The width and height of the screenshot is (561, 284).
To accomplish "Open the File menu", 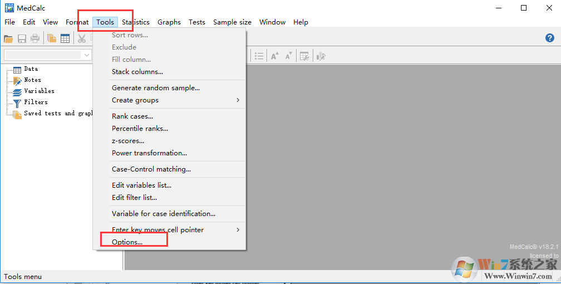I will tap(9, 22).
